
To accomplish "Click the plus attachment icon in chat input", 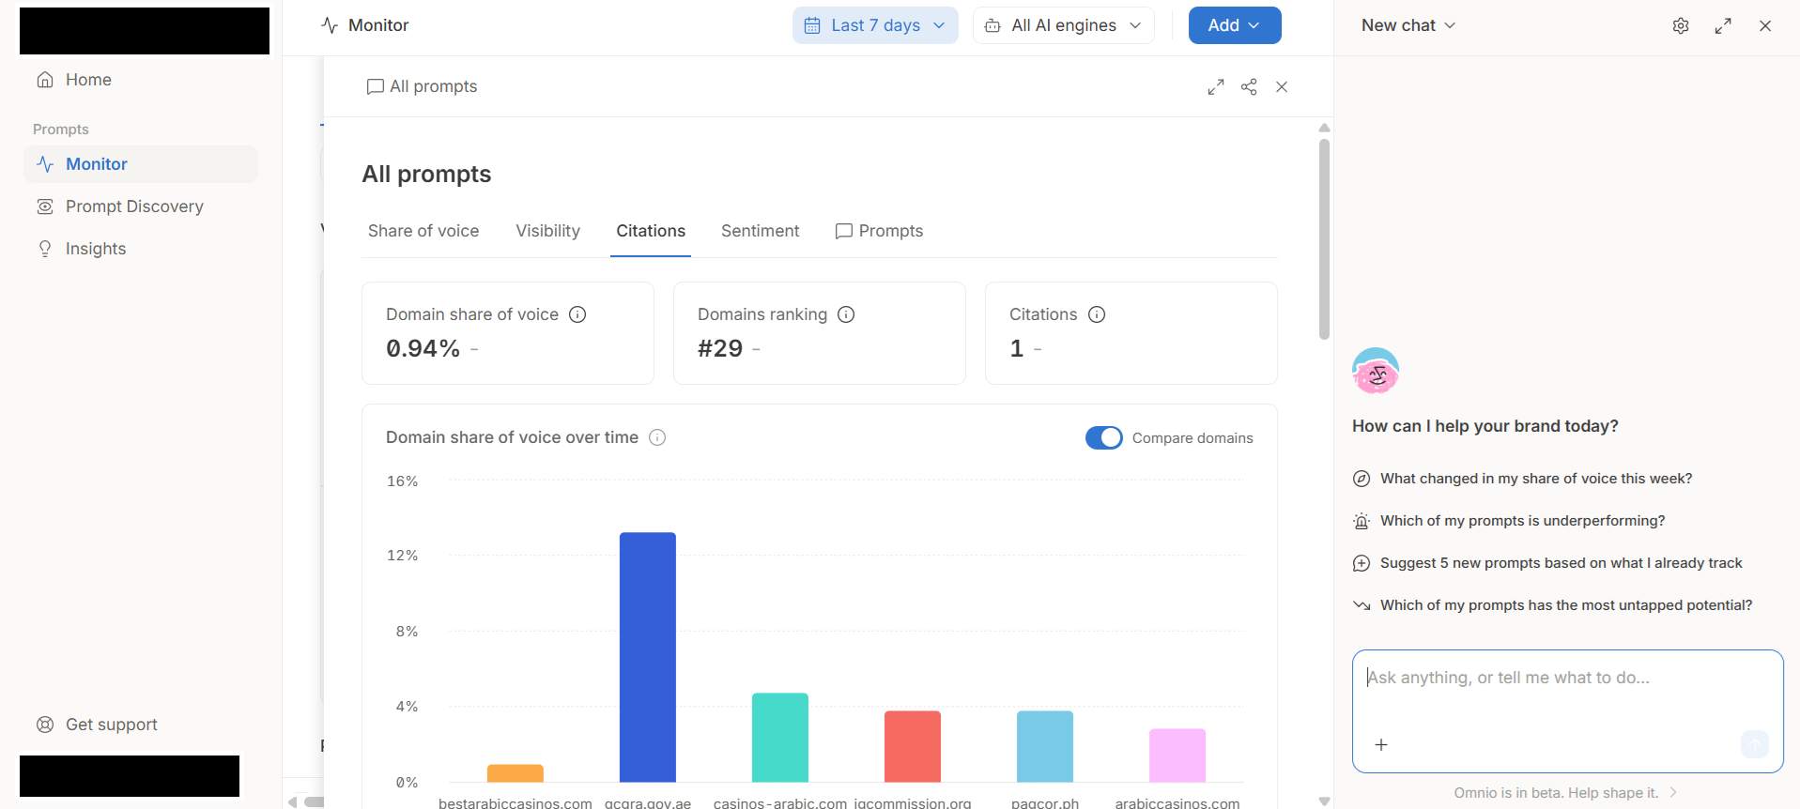I will tap(1381, 744).
